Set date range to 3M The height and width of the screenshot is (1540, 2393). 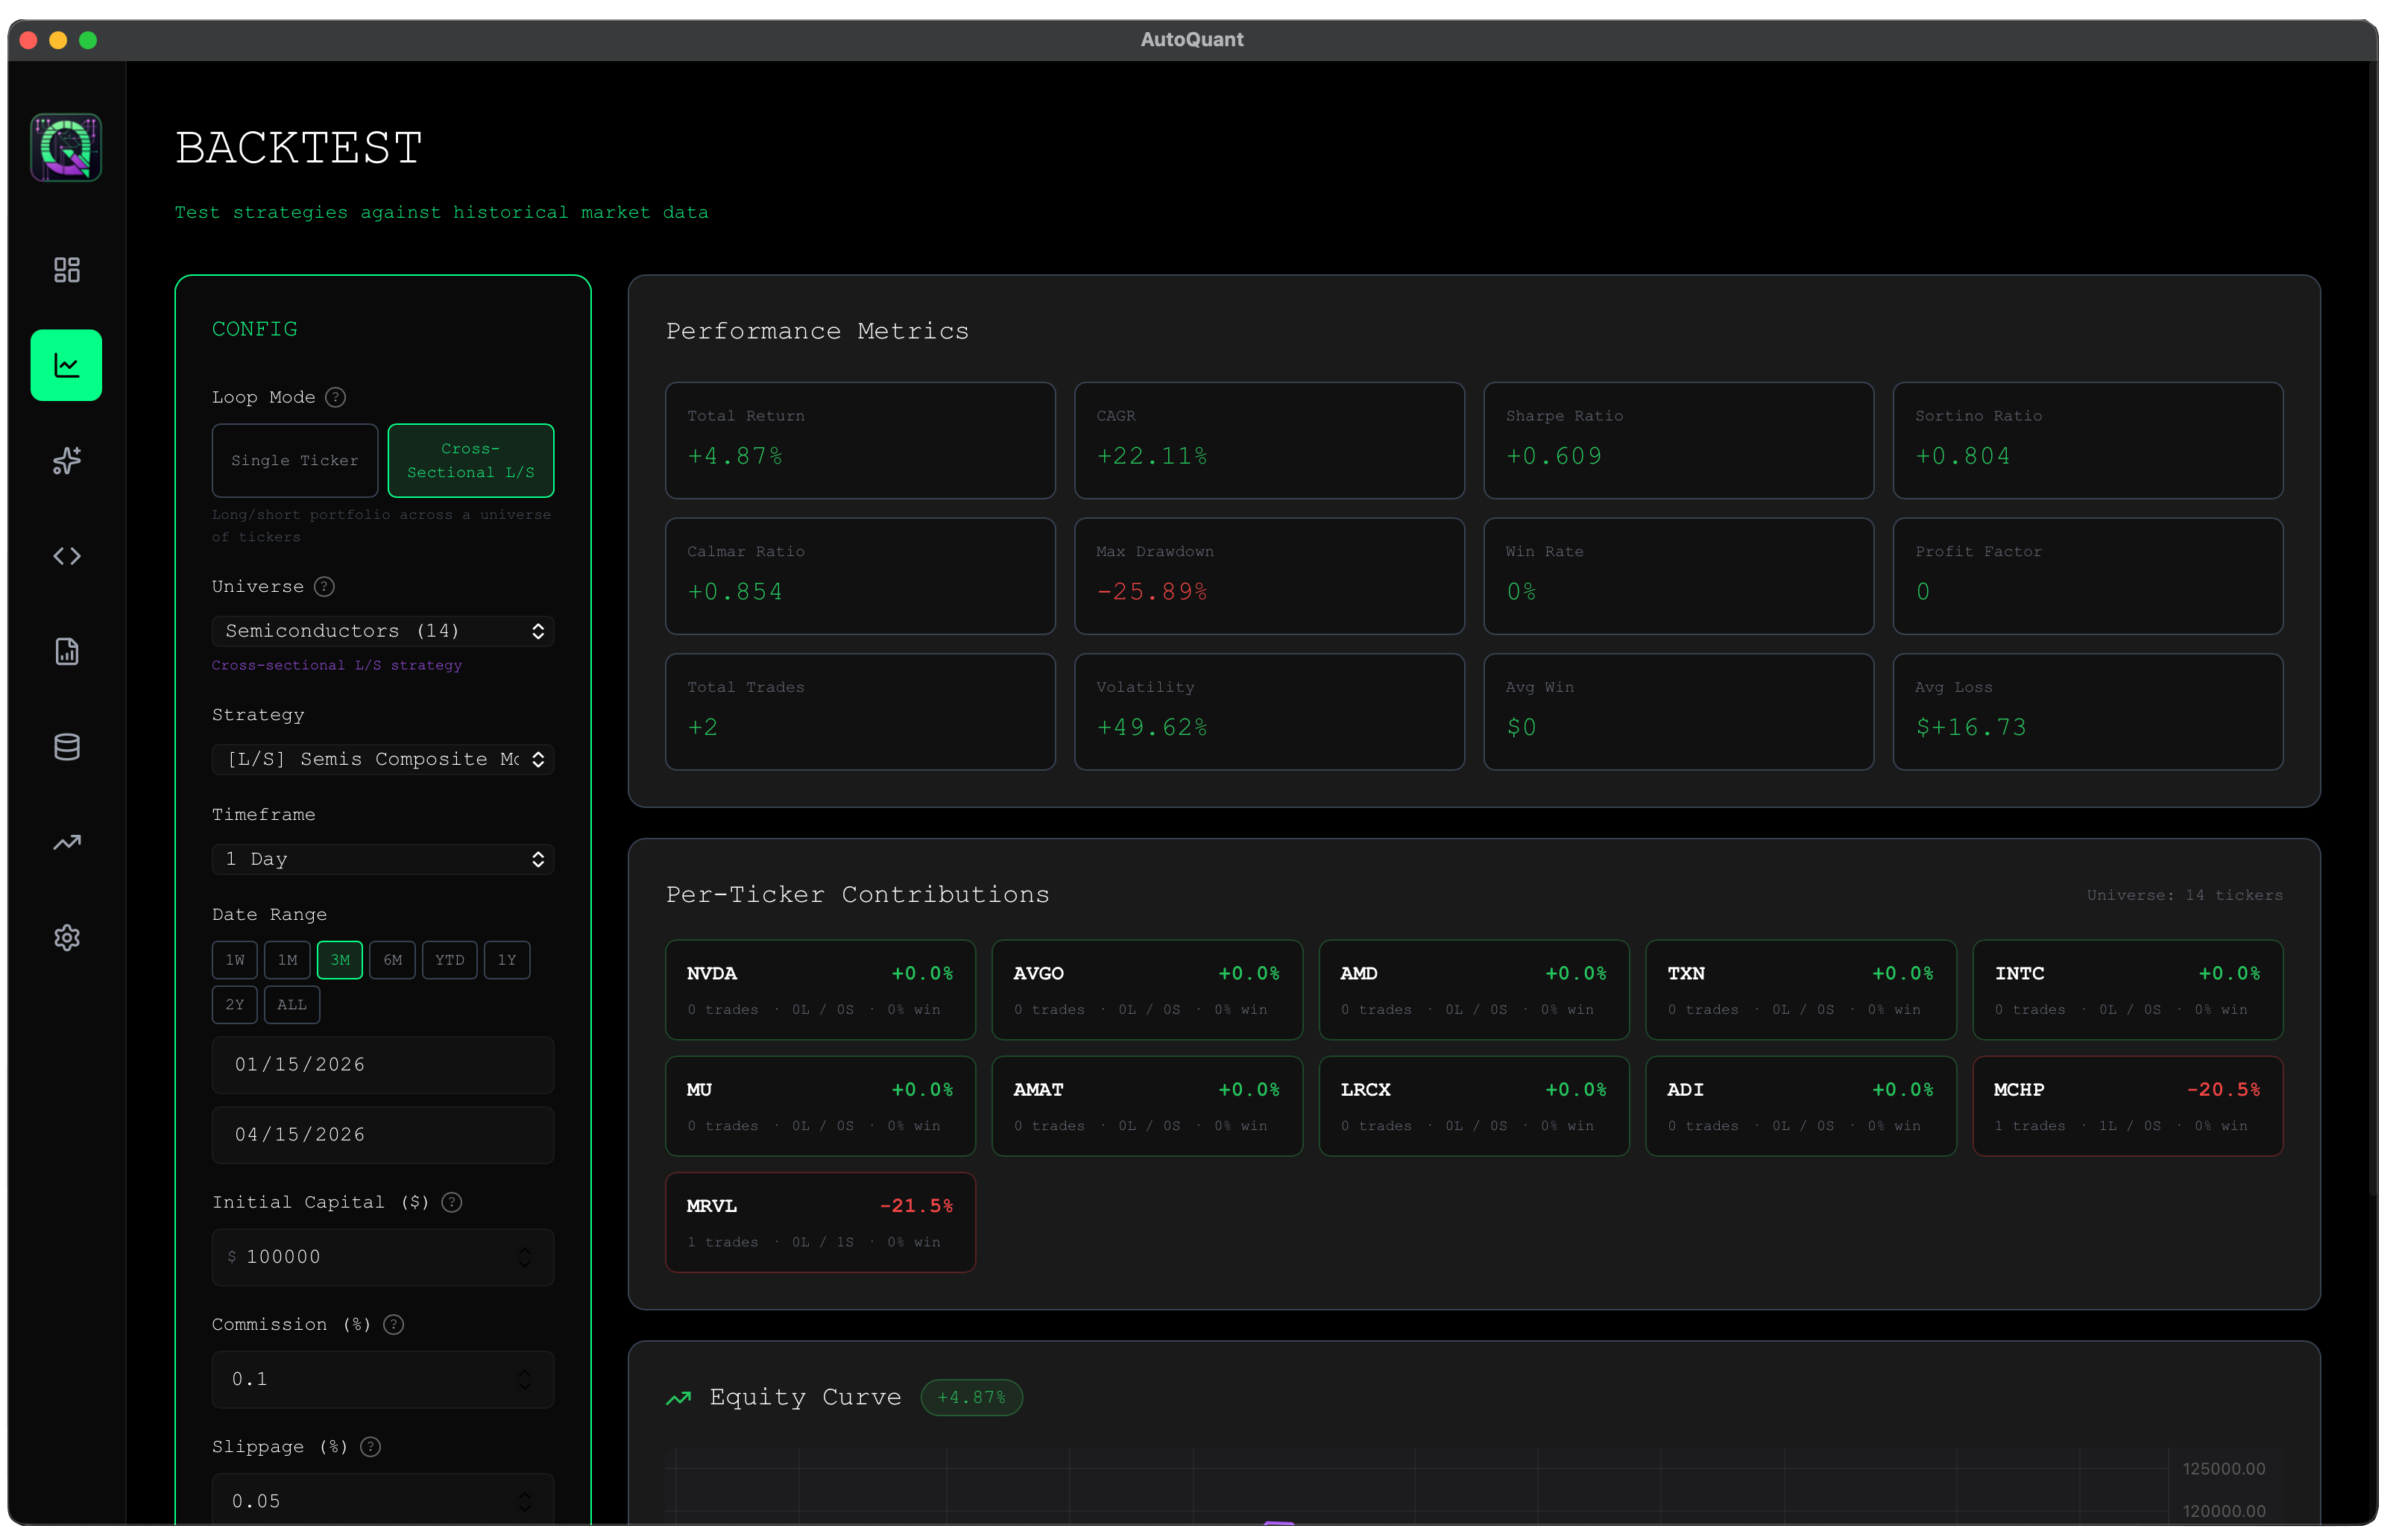[340, 960]
